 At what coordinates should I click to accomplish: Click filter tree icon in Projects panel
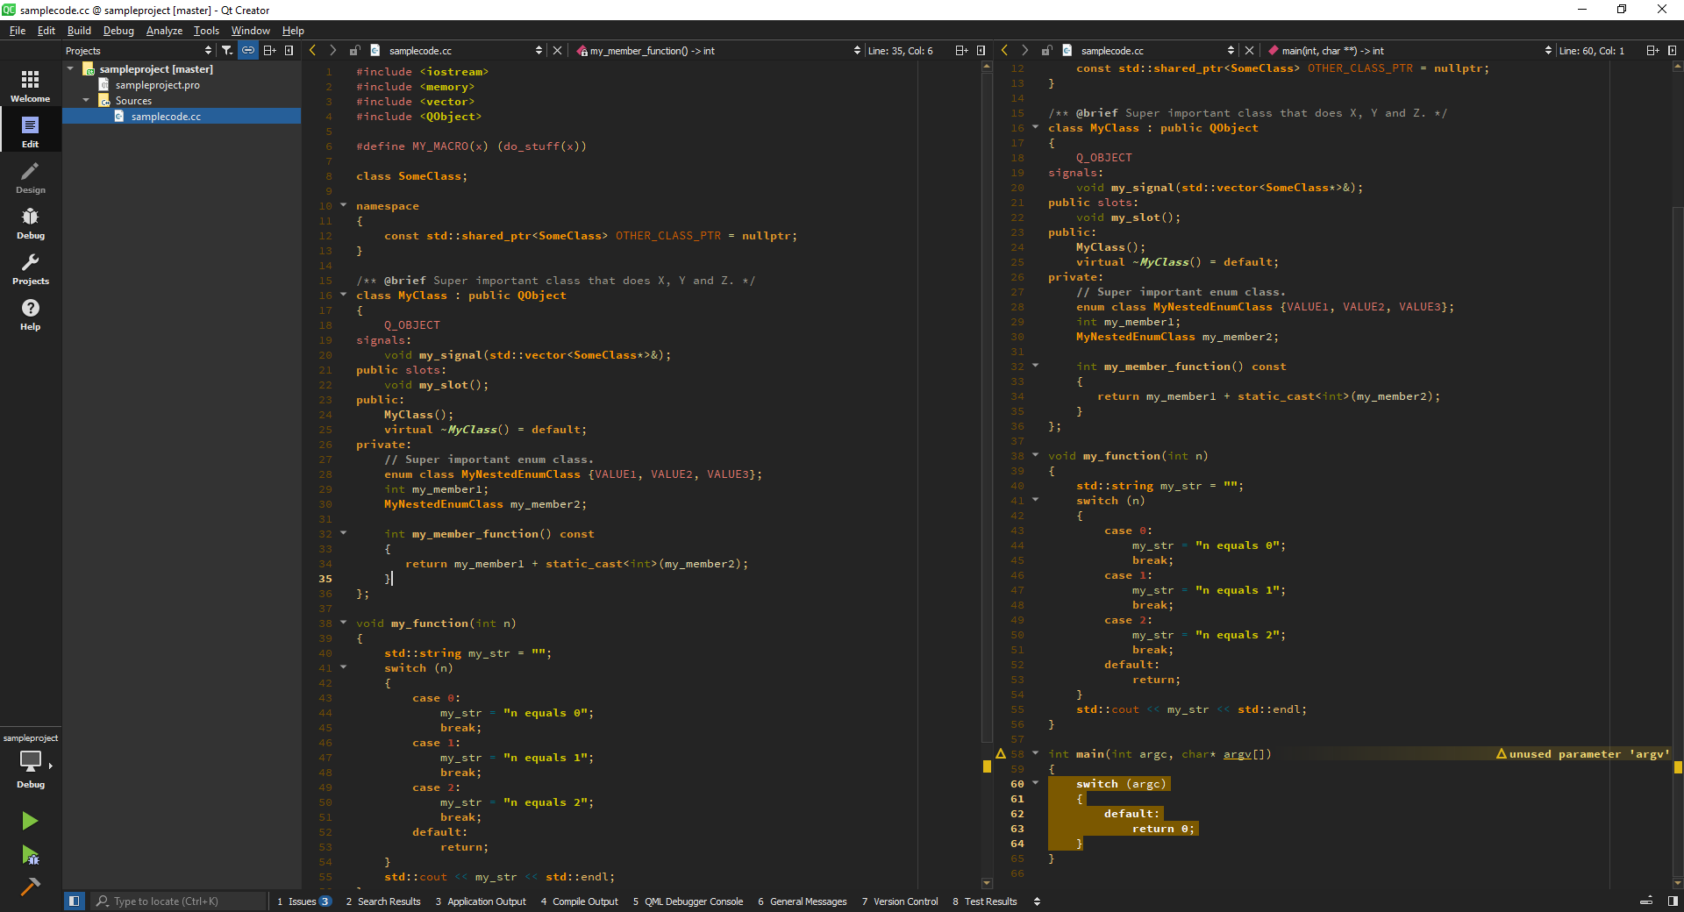[227, 51]
